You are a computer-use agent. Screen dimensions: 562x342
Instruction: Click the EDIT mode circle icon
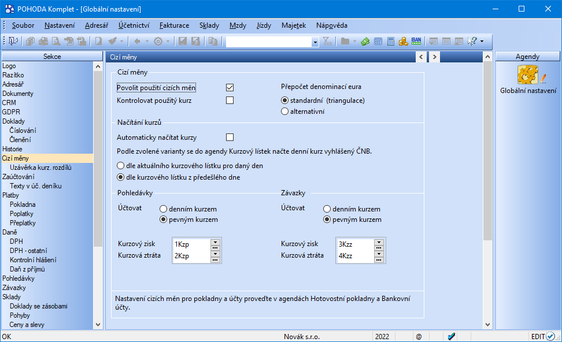point(550,336)
